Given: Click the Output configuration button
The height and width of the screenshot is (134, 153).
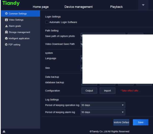Looking at the screenshot, I should tap(89, 91).
